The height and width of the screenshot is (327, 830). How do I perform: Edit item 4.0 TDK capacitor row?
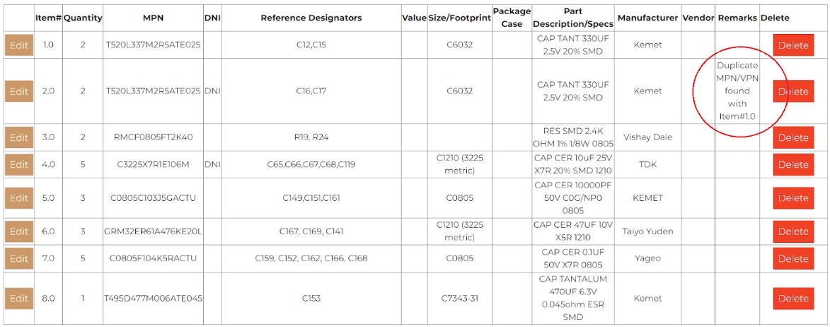tap(18, 164)
